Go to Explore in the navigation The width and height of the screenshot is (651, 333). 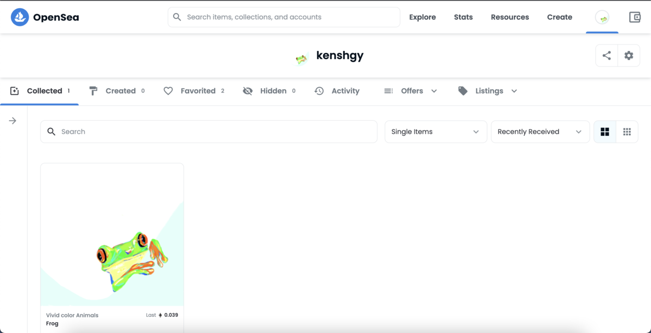423,17
